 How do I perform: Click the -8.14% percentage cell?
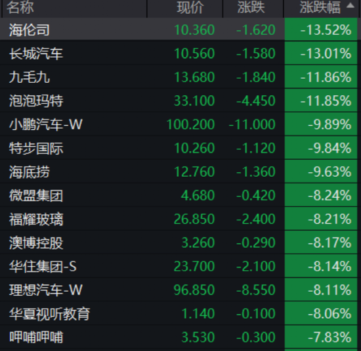click(x=321, y=266)
